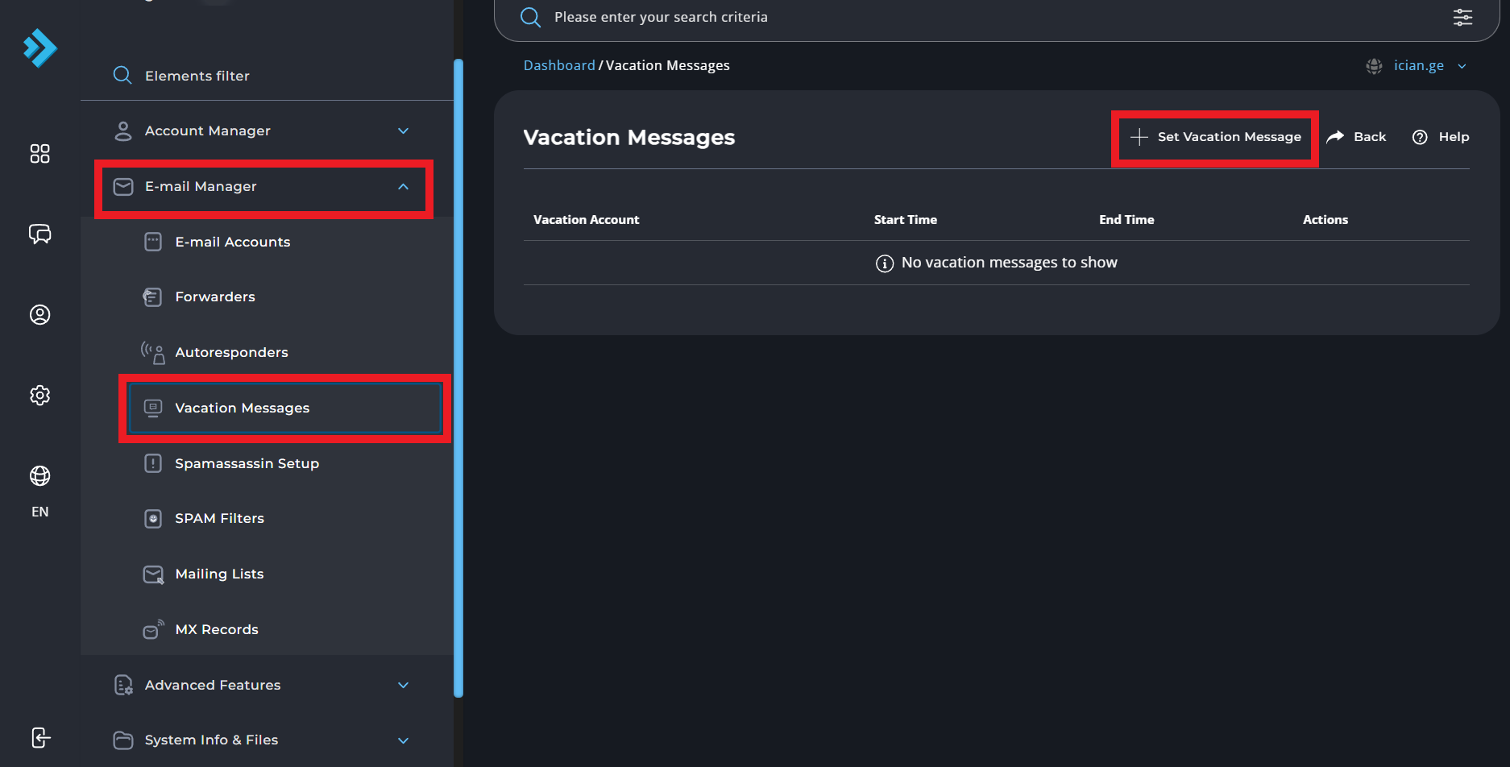Image resolution: width=1510 pixels, height=767 pixels.
Task: Follow the Dashboard breadcrumb link
Action: point(558,65)
